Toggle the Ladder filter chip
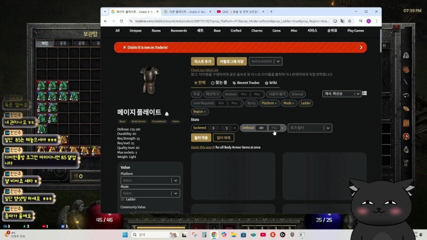This screenshot has height=240, width=427. pyautogui.click(x=305, y=103)
